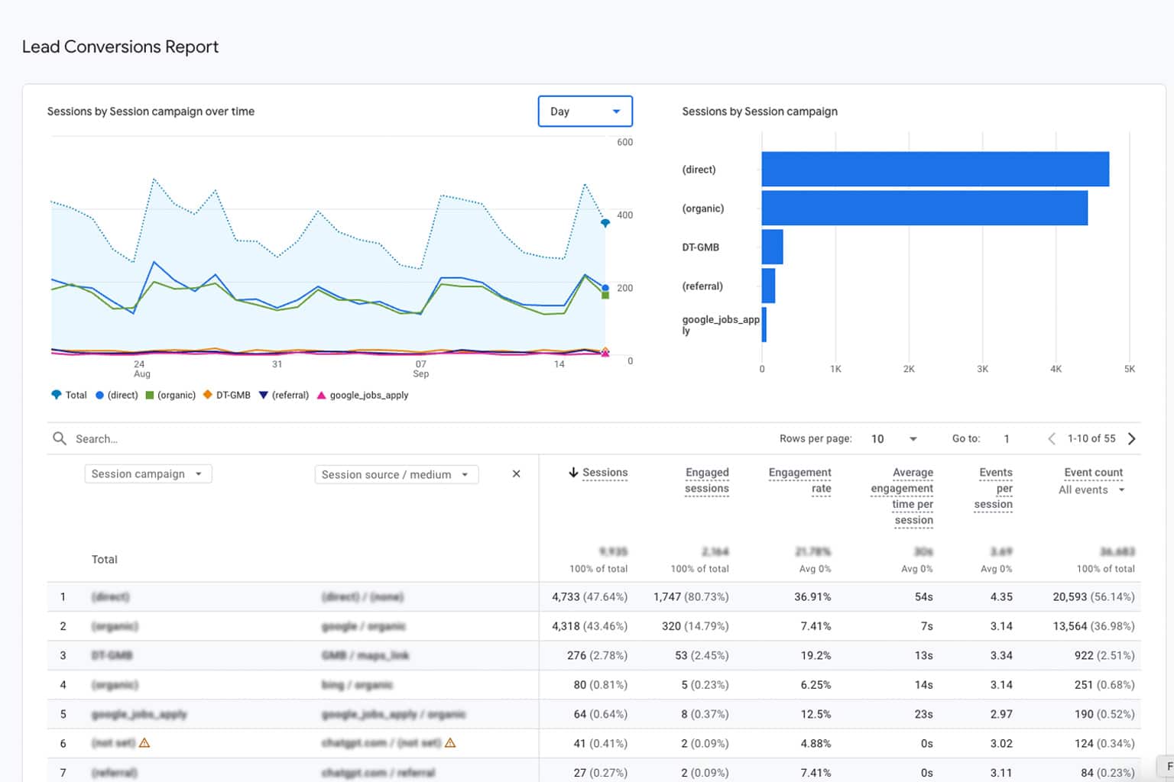The height and width of the screenshot is (782, 1174).
Task: Go to previous page of table rows
Action: tap(1052, 438)
